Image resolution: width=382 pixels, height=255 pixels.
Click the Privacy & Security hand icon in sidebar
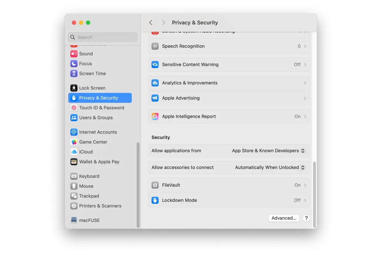[74, 98]
